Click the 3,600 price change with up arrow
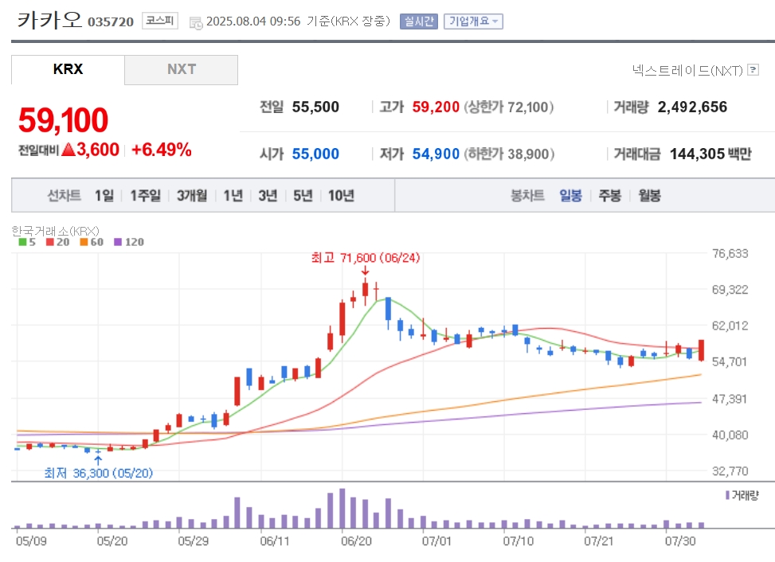Screen dimensions: 775x562 [91, 150]
